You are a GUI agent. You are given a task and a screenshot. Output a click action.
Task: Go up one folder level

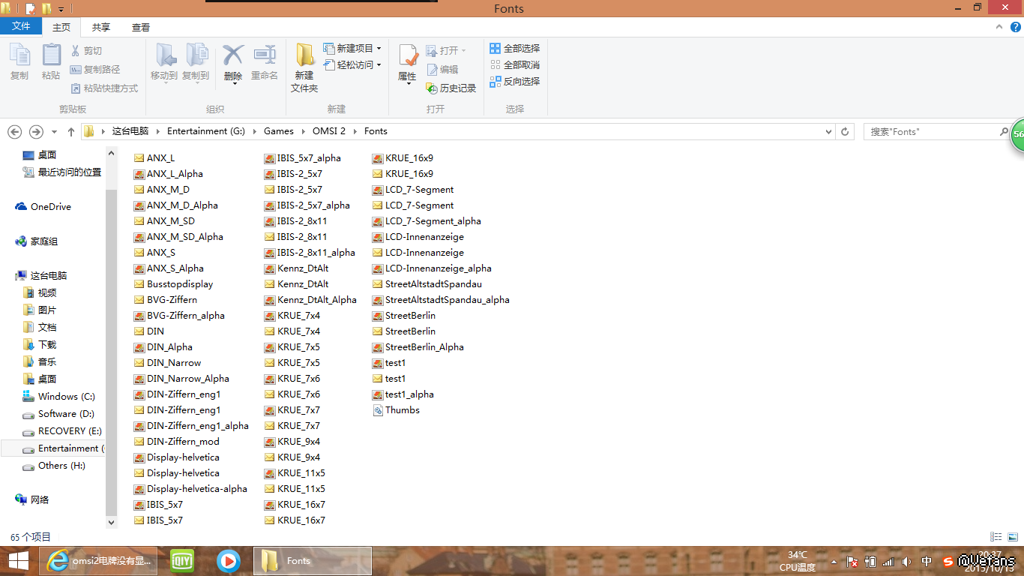pyautogui.click(x=71, y=132)
